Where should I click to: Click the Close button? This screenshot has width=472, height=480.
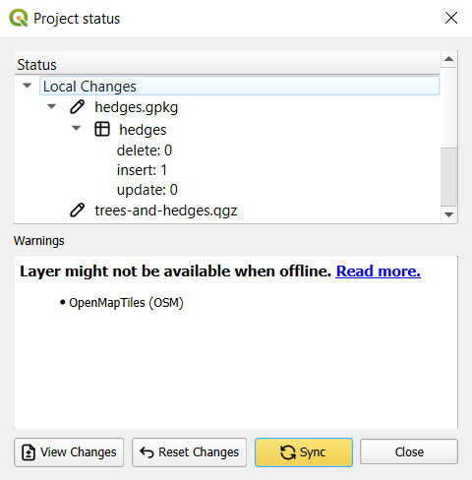click(409, 452)
